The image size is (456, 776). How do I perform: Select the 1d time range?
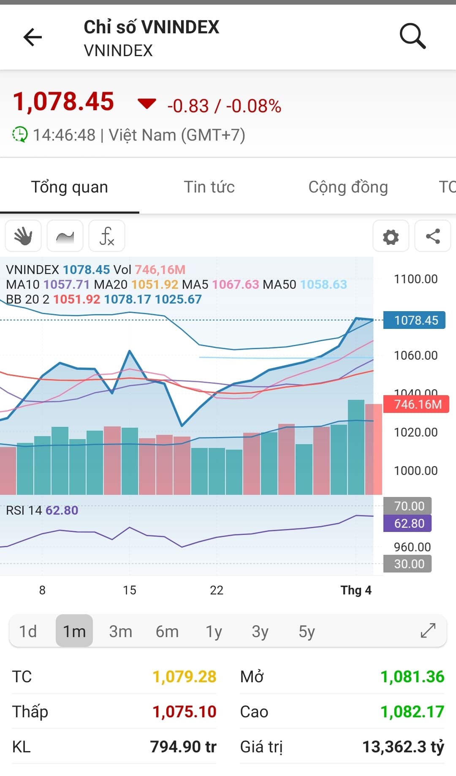(28, 631)
